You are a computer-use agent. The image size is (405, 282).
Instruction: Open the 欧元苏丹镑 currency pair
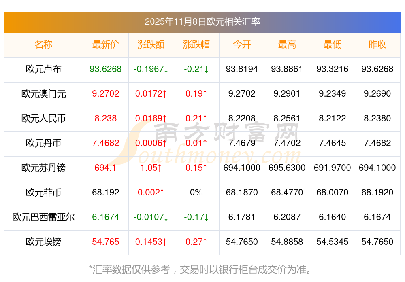[x=43, y=168]
